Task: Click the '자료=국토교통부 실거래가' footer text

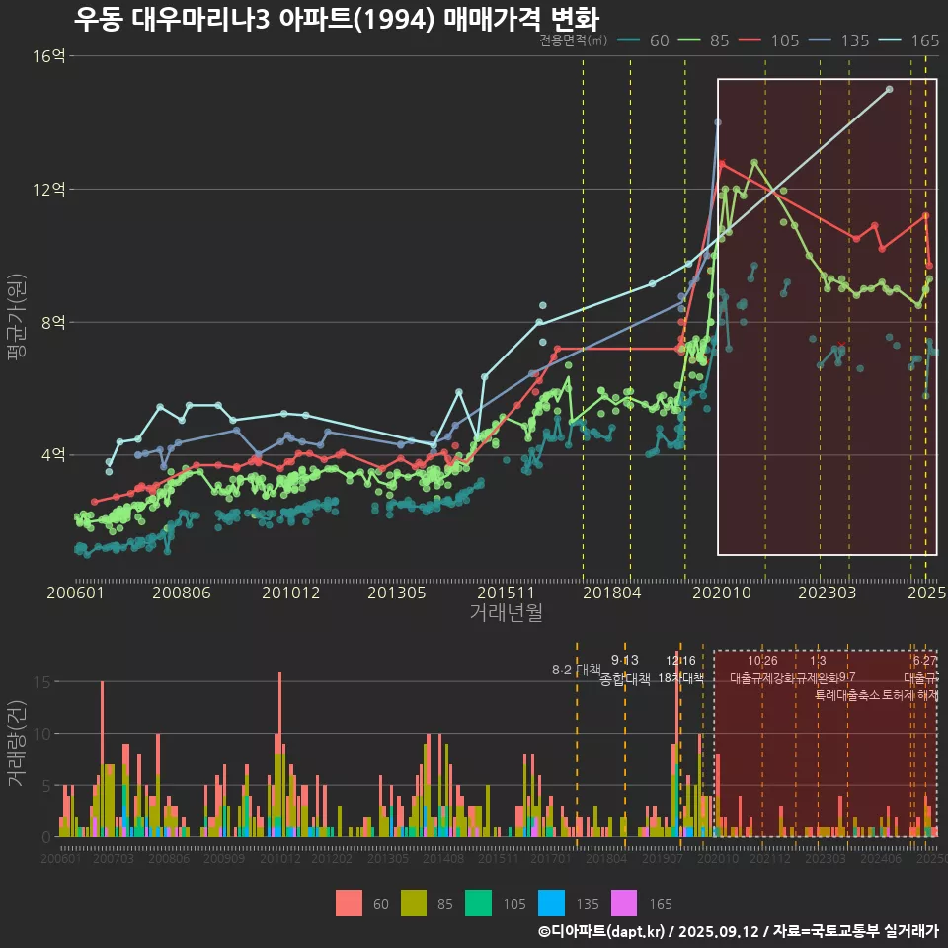Action: (x=855, y=931)
